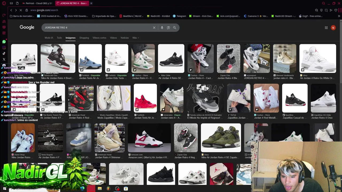The width and height of the screenshot is (342, 192).
Task: Start voice search with microphone
Action: tap(162, 27)
